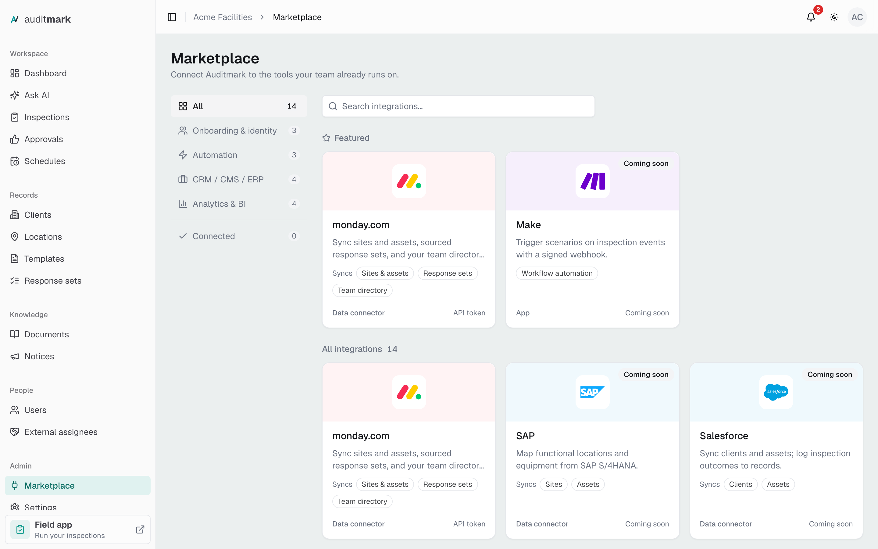Click the Schedules calendar icon
Viewport: 878px width, 549px height.
click(x=15, y=161)
